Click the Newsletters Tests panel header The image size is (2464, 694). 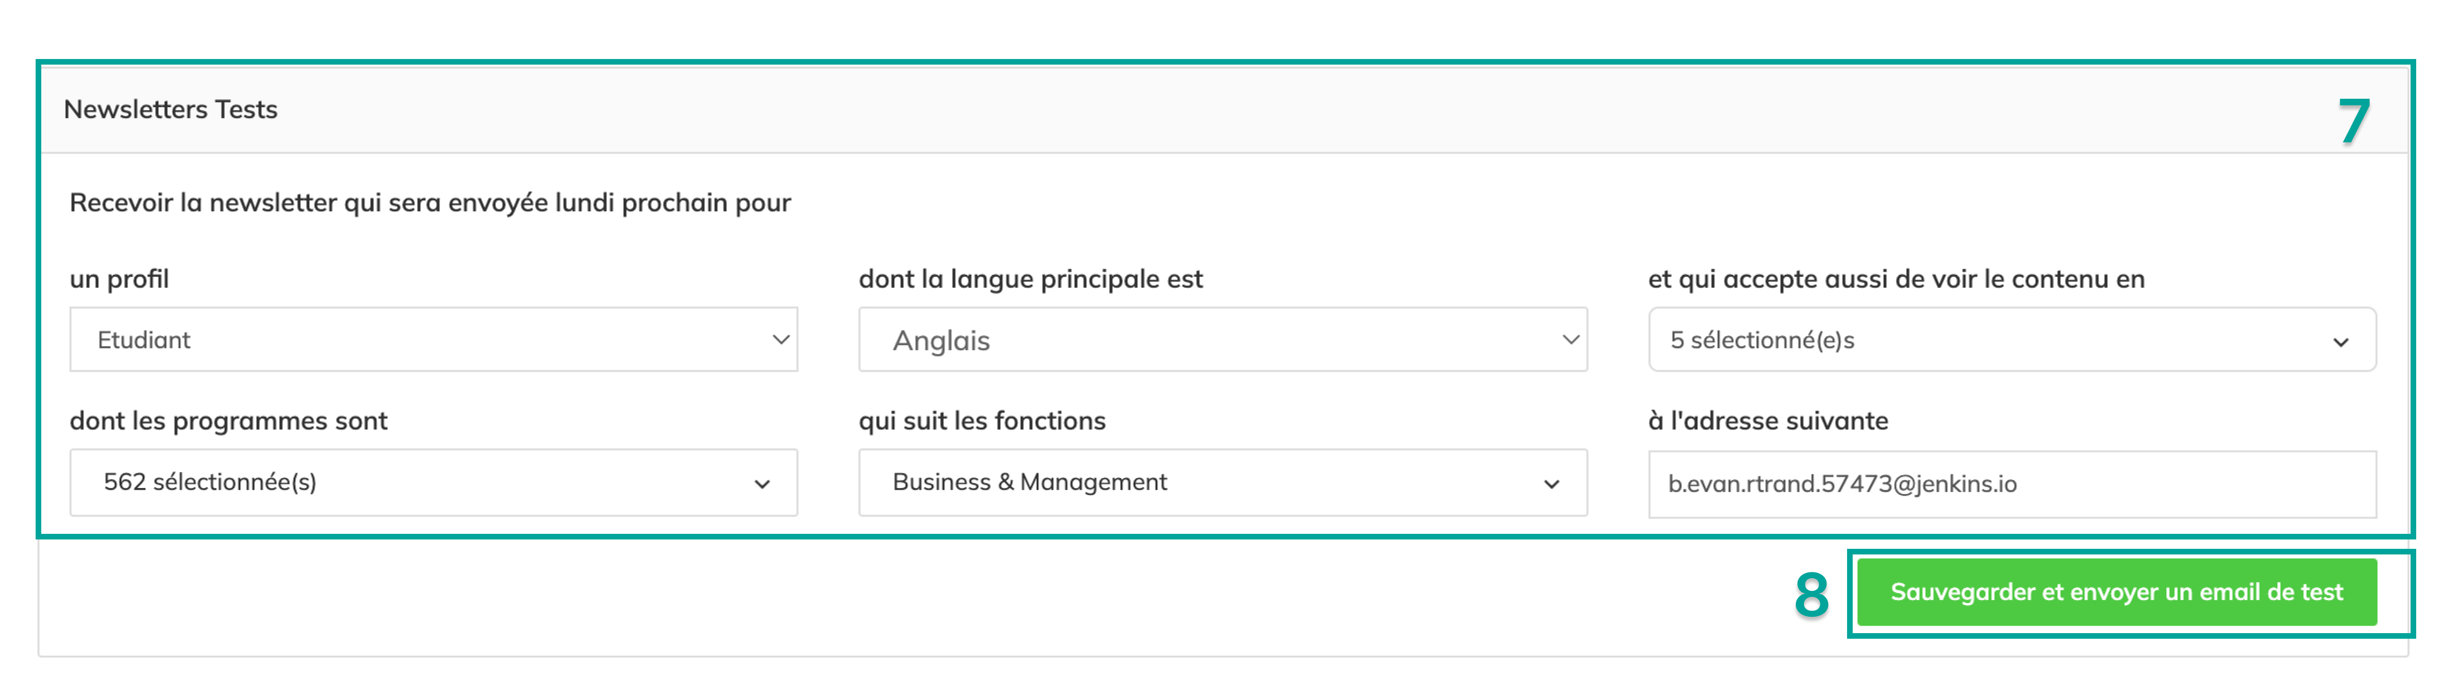coord(1224,110)
